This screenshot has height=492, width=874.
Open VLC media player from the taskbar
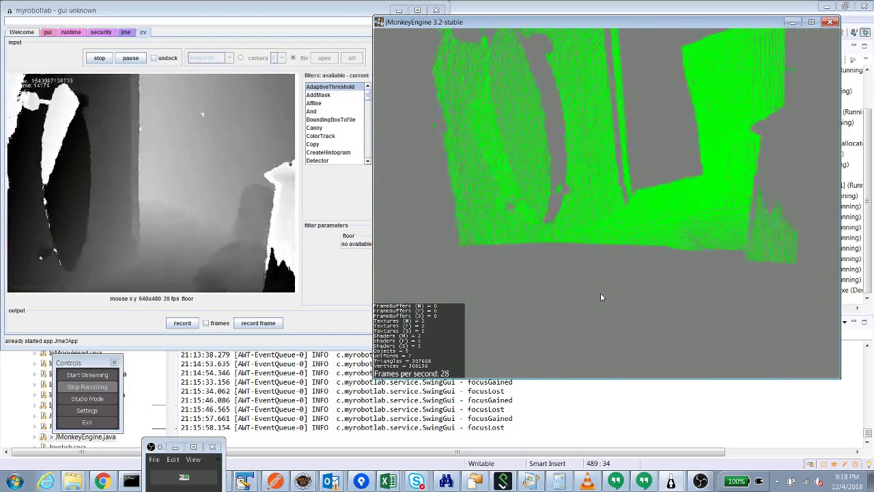tap(587, 482)
